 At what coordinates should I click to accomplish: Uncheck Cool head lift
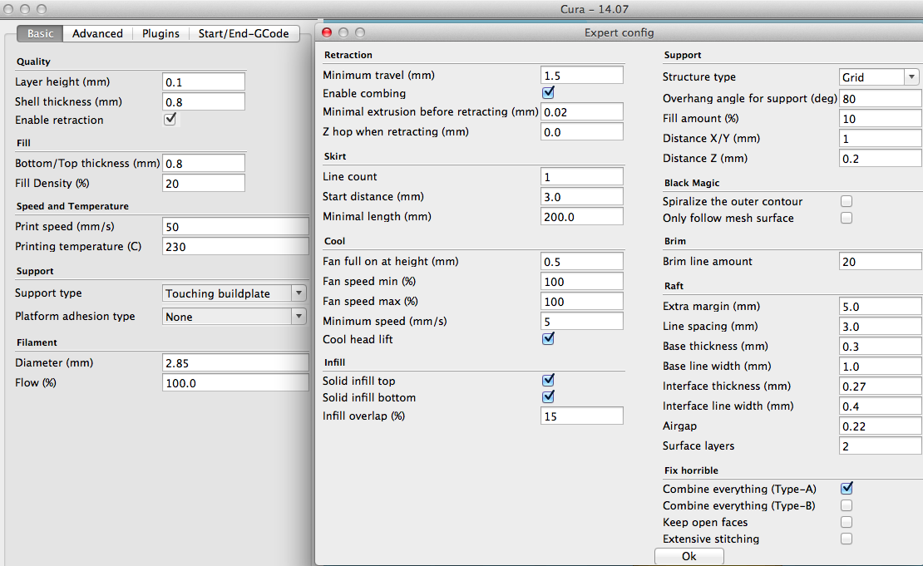(x=548, y=339)
